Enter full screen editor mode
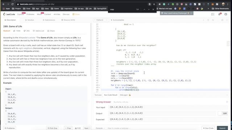 227,20
